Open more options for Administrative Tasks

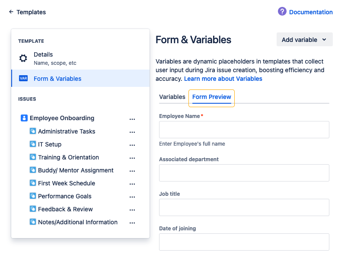pos(132,132)
